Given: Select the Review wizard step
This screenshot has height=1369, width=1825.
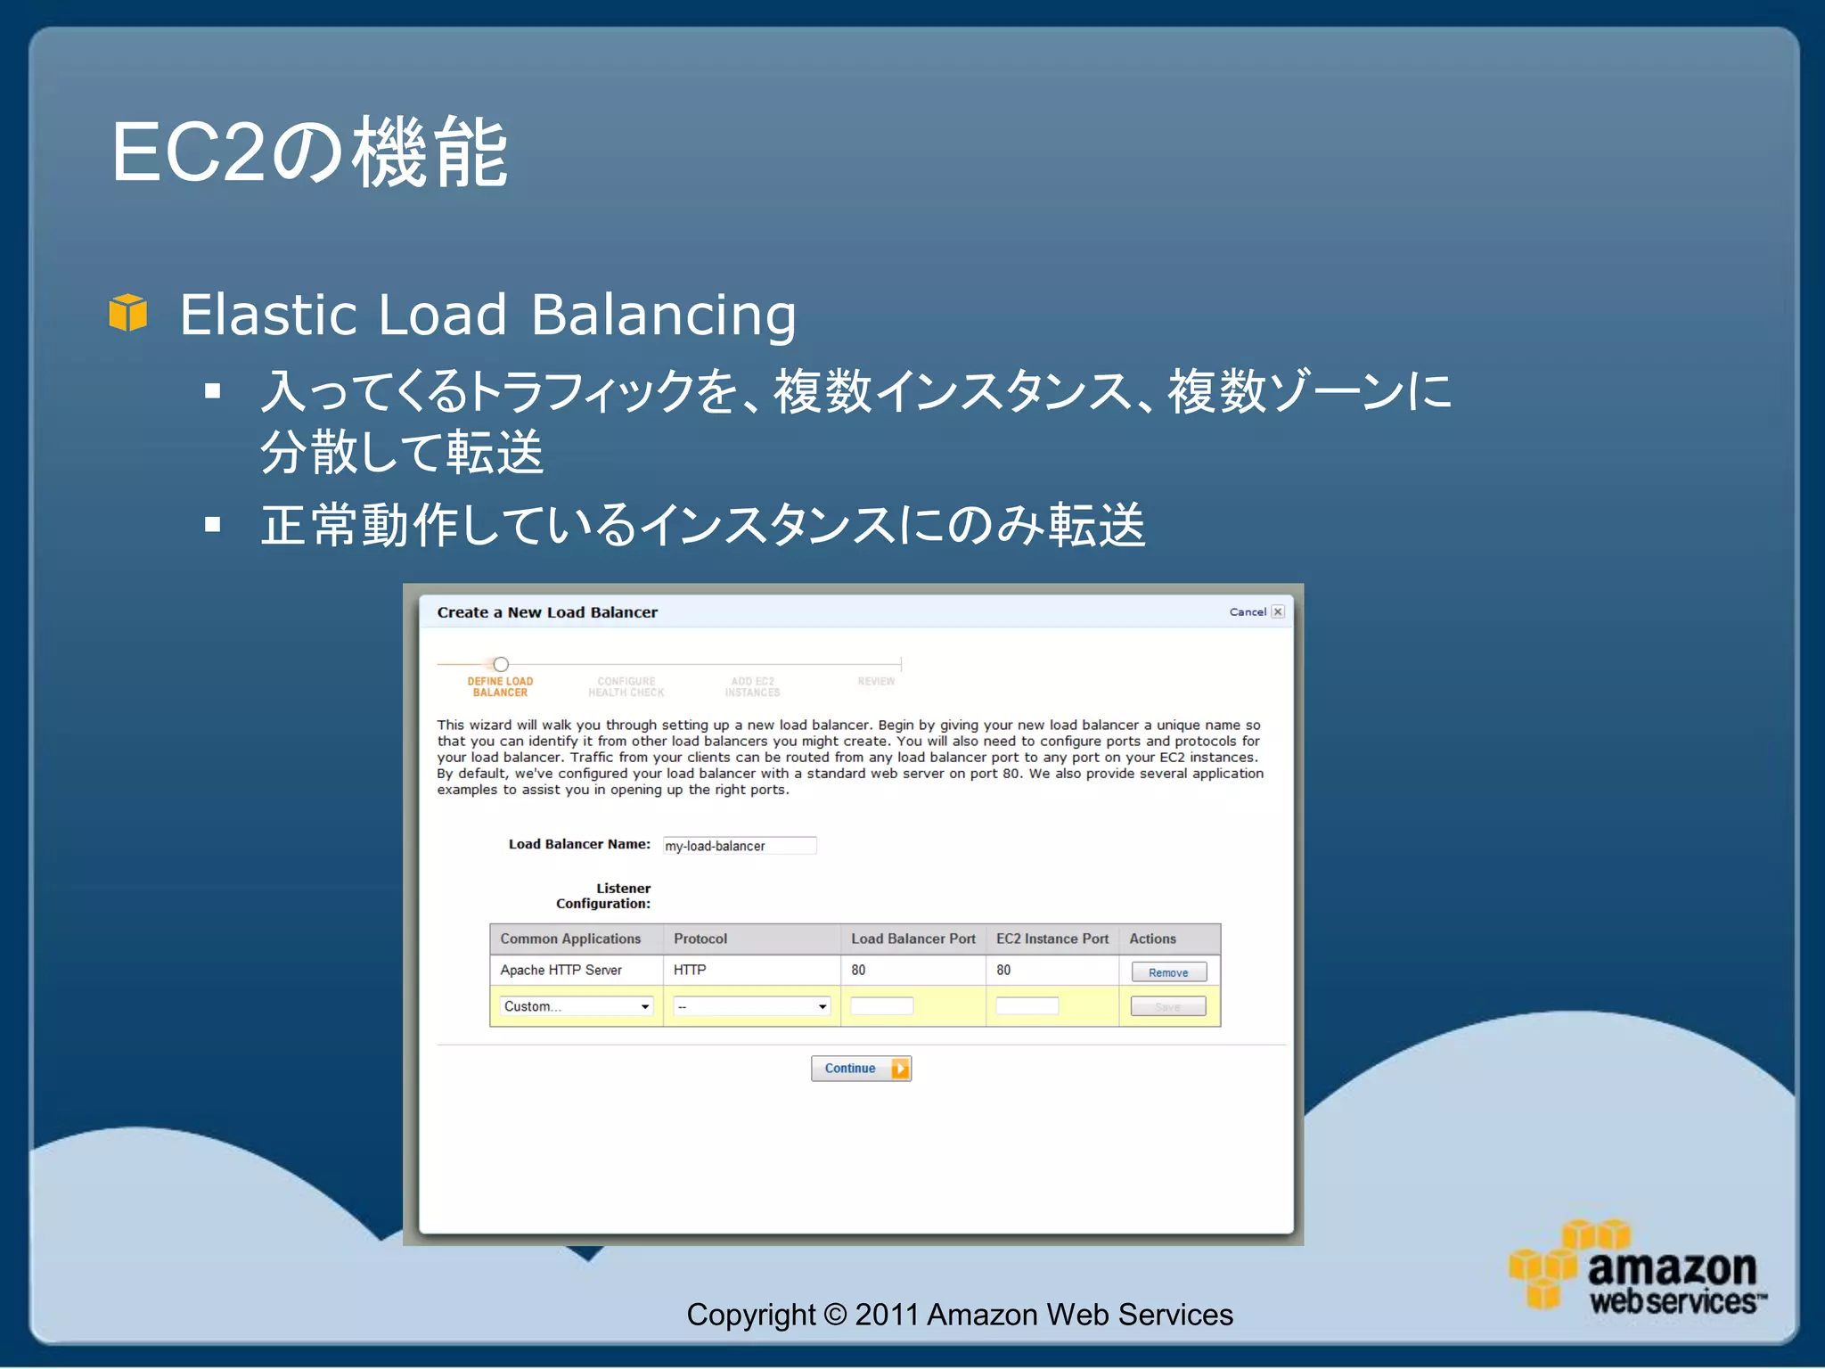Looking at the screenshot, I should (876, 682).
